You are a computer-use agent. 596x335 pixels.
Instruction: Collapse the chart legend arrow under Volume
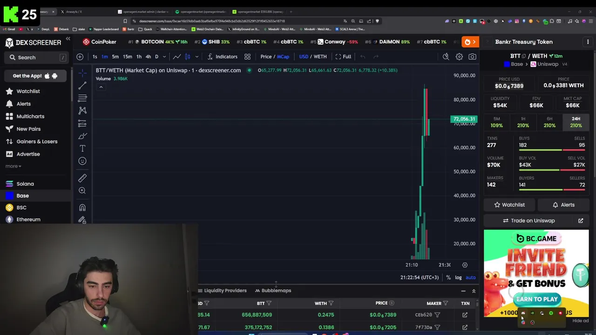click(x=101, y=87)
